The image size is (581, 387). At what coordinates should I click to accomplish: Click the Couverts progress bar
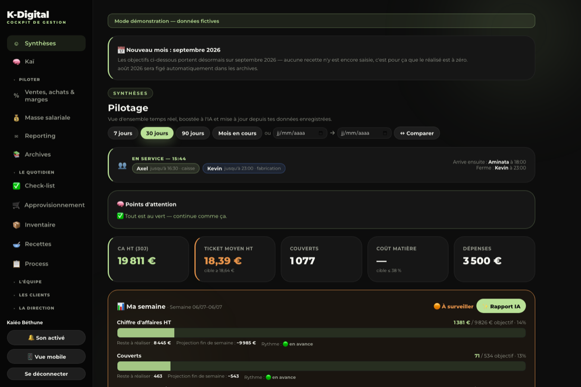pyautogui.click(x=321, y=366)
